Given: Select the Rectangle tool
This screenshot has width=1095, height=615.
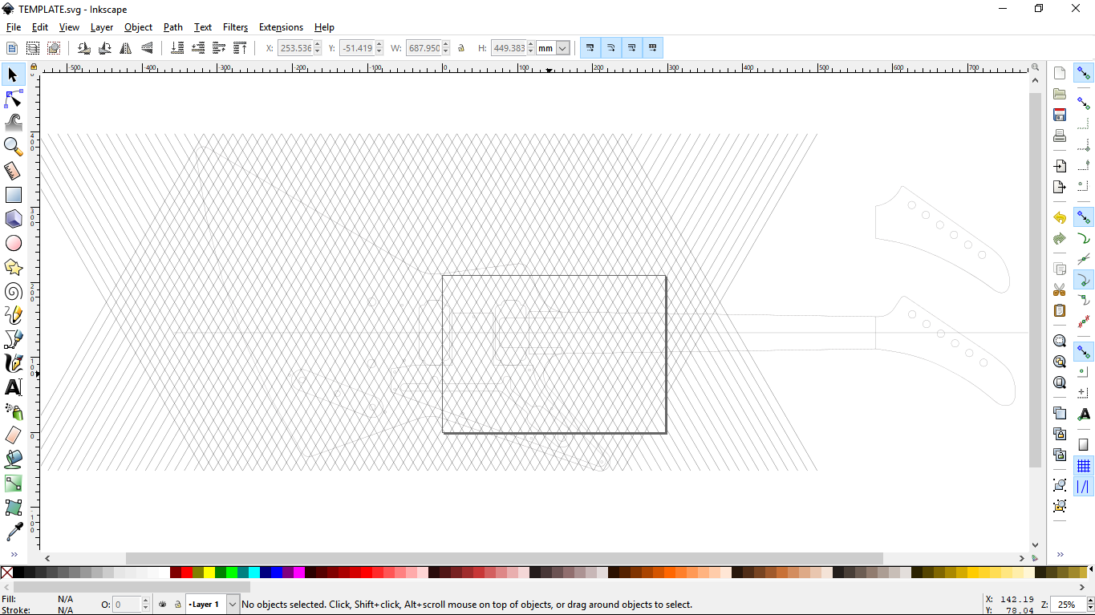Looking at the screenshot, I should coord(13,195).
